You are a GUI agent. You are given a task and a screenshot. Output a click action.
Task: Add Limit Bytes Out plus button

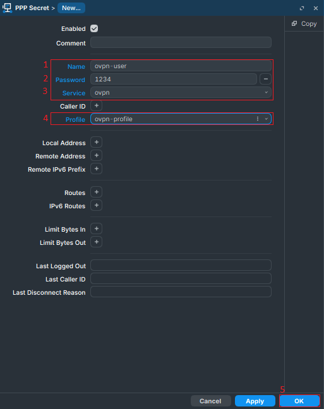[x=97, y=242]
